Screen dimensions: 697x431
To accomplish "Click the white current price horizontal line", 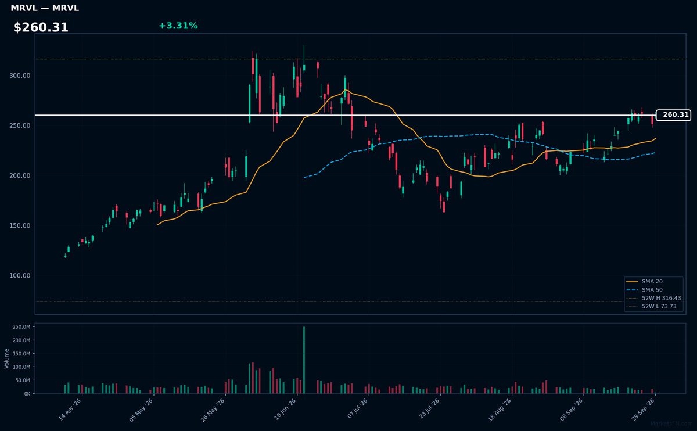I will 345,115.
